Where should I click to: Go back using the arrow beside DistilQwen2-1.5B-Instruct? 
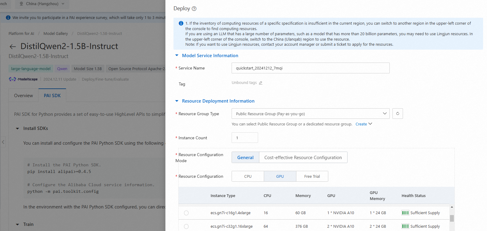(x=13, y=47)
